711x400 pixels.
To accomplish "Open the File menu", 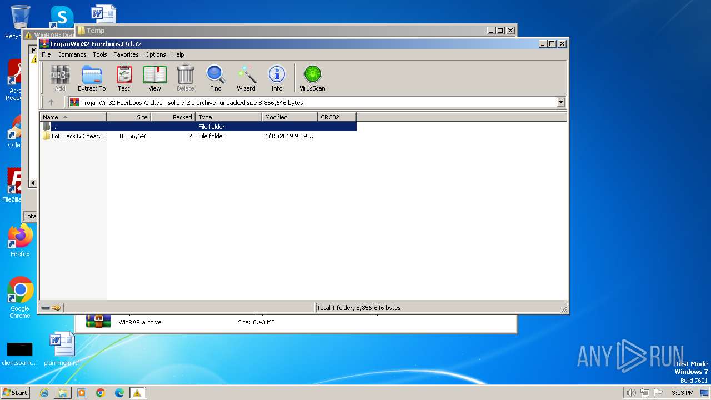I will (x=46, y=54).
